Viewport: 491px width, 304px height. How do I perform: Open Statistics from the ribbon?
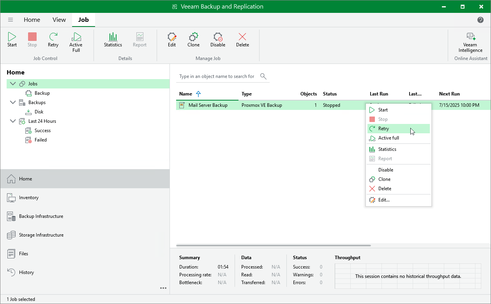coord(113,40)
